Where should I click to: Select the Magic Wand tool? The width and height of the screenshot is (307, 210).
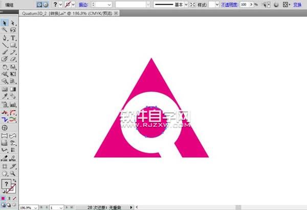5,30
